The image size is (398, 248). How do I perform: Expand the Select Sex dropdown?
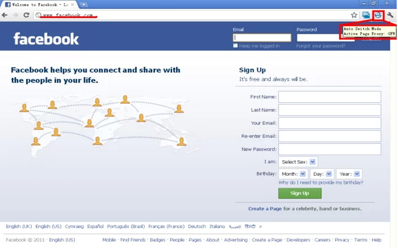point(298,162)
